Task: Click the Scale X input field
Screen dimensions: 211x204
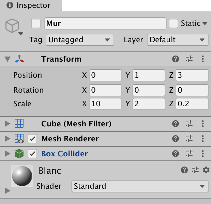Action: click(x=105, y=104)
